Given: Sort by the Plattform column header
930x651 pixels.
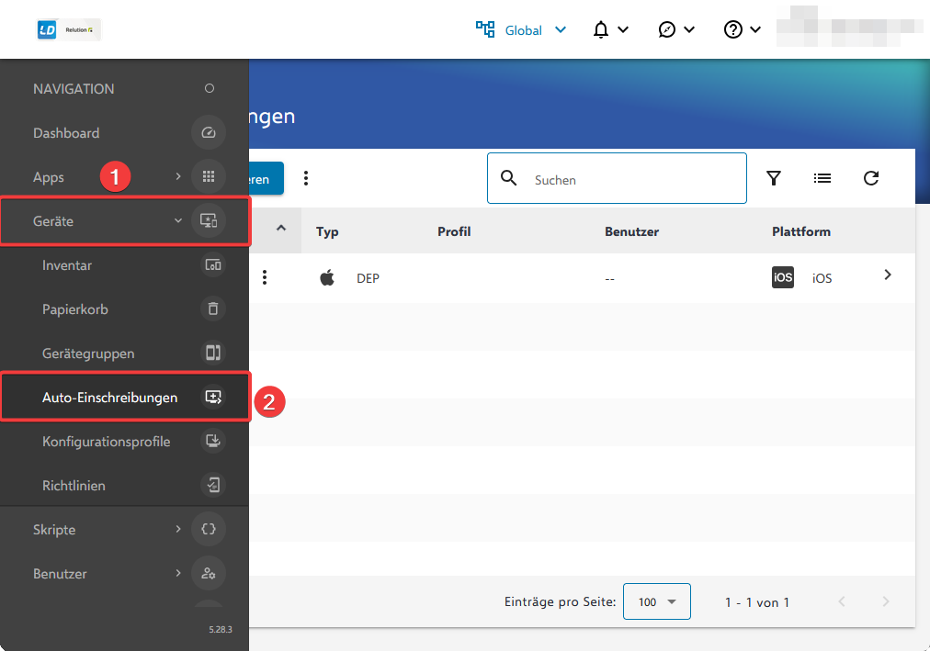Looking at the screenshot, I should (x=801, y=231).
